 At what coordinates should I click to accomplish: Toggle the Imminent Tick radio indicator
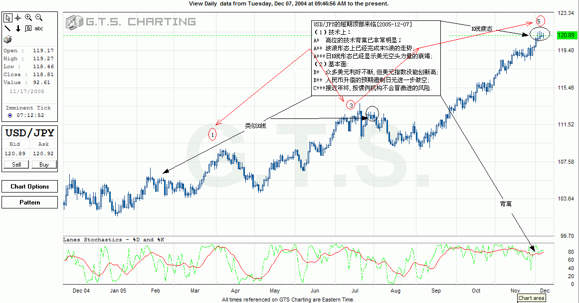pyautogui.click(x=10, y=115)
